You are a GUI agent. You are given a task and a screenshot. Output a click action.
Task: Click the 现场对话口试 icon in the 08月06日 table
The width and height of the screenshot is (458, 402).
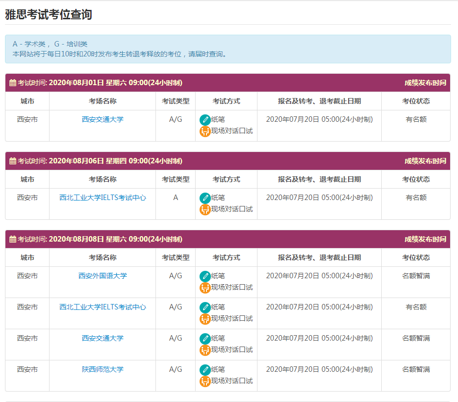coord(205,209)
